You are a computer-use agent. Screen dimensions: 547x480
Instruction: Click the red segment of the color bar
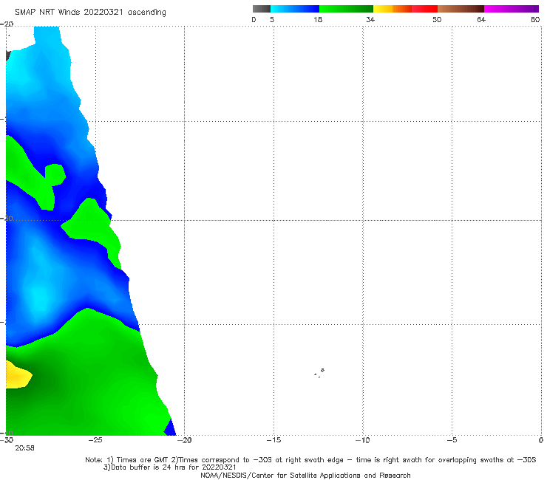[x=424, y=9]
